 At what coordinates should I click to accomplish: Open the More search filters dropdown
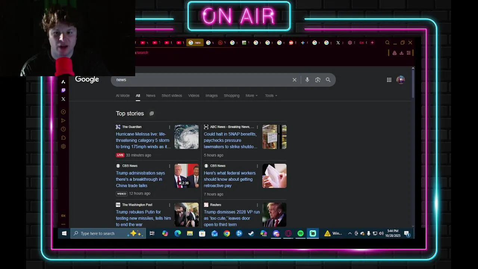[251, 96]
